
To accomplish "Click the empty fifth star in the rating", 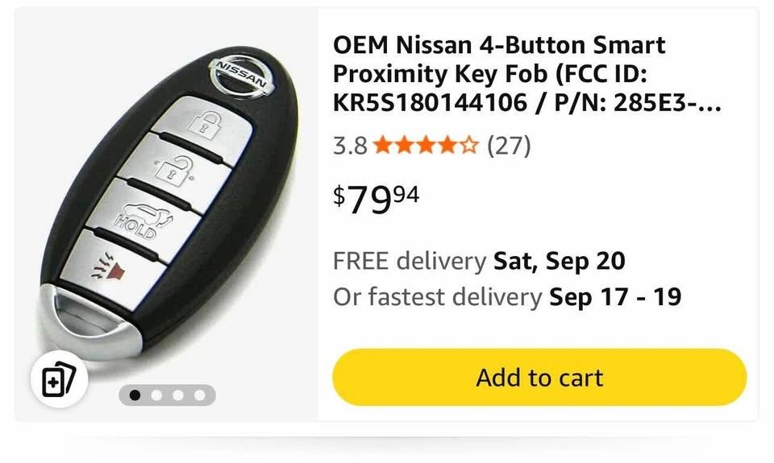I will (469, 146).
